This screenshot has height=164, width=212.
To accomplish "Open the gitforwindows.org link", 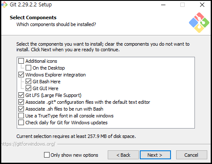I will 28,144.
